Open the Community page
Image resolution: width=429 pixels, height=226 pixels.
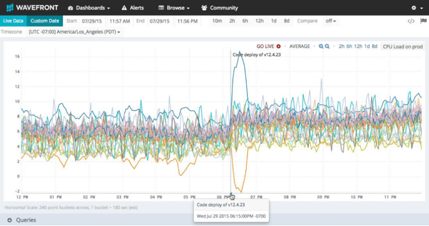[x=219, y=8]
